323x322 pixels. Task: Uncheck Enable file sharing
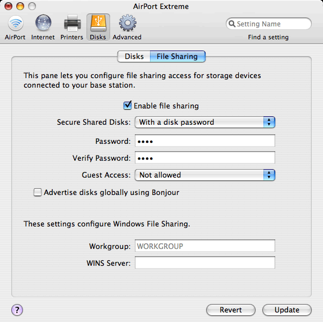[128, 106]
